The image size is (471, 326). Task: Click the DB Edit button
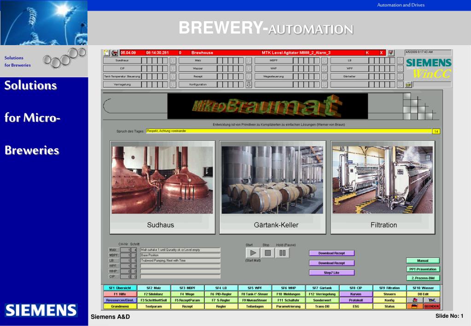(423, 294)
